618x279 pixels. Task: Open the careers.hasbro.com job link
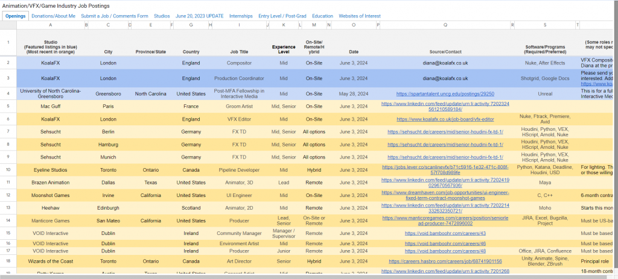pyautogui.click(x=445, y=262)
